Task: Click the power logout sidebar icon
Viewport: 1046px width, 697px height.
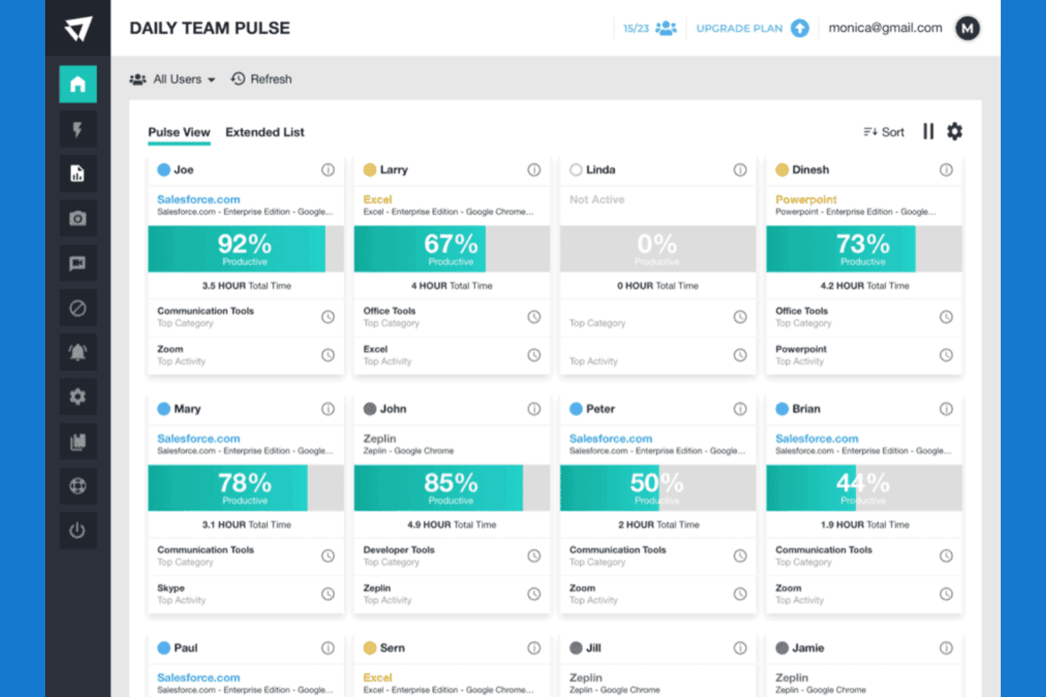Action: coord(78,530)
